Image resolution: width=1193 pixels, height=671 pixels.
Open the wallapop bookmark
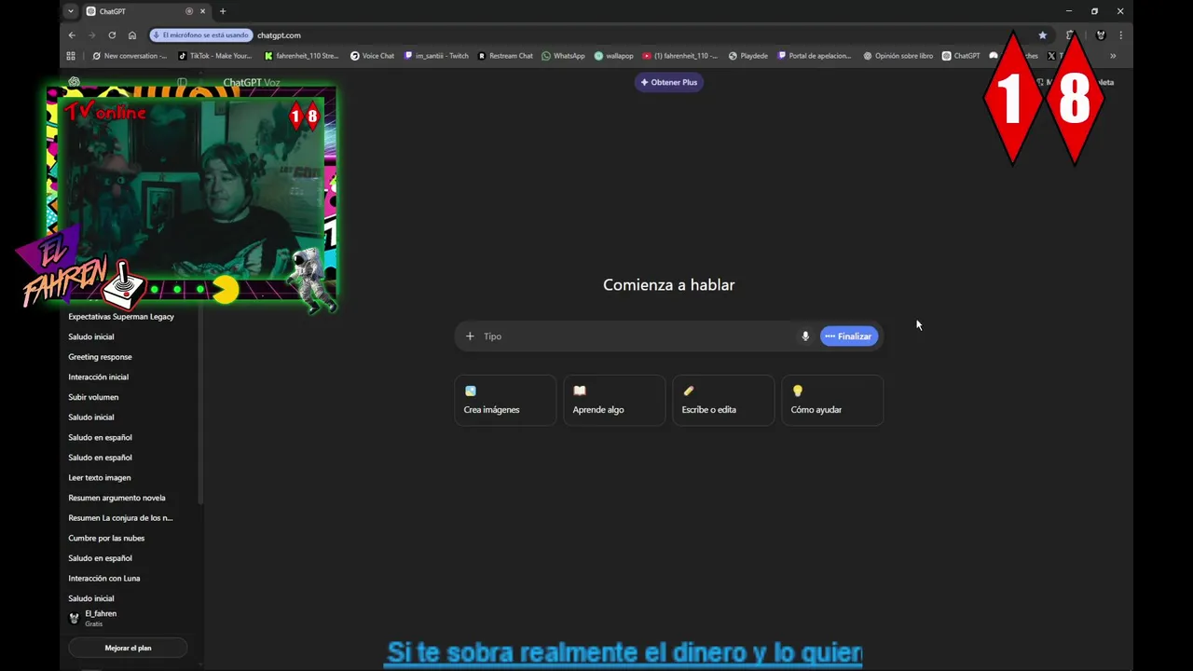point(613,56)
